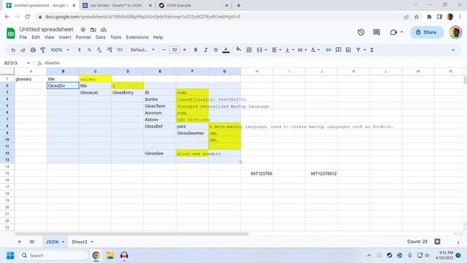Open the fill color picker

pos(239,50)
